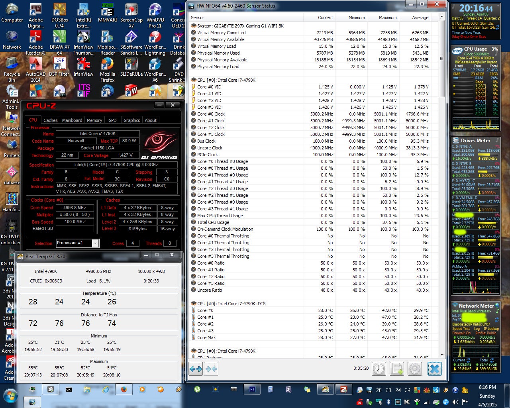Open HWiNFO sensor settings gear
Image resolution: width=510 pixels, height=408 pixels.
(415, 369)
